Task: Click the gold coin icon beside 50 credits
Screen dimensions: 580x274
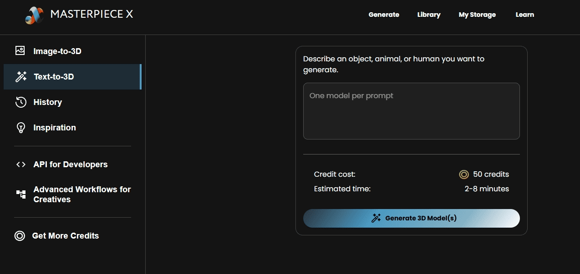Action: (x=463, y=174)
